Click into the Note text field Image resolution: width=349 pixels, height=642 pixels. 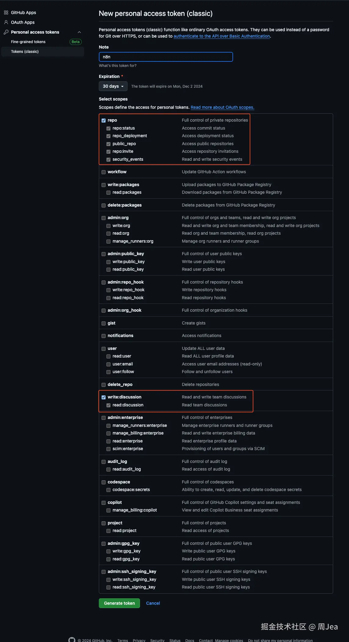click(x=166, y=57)
